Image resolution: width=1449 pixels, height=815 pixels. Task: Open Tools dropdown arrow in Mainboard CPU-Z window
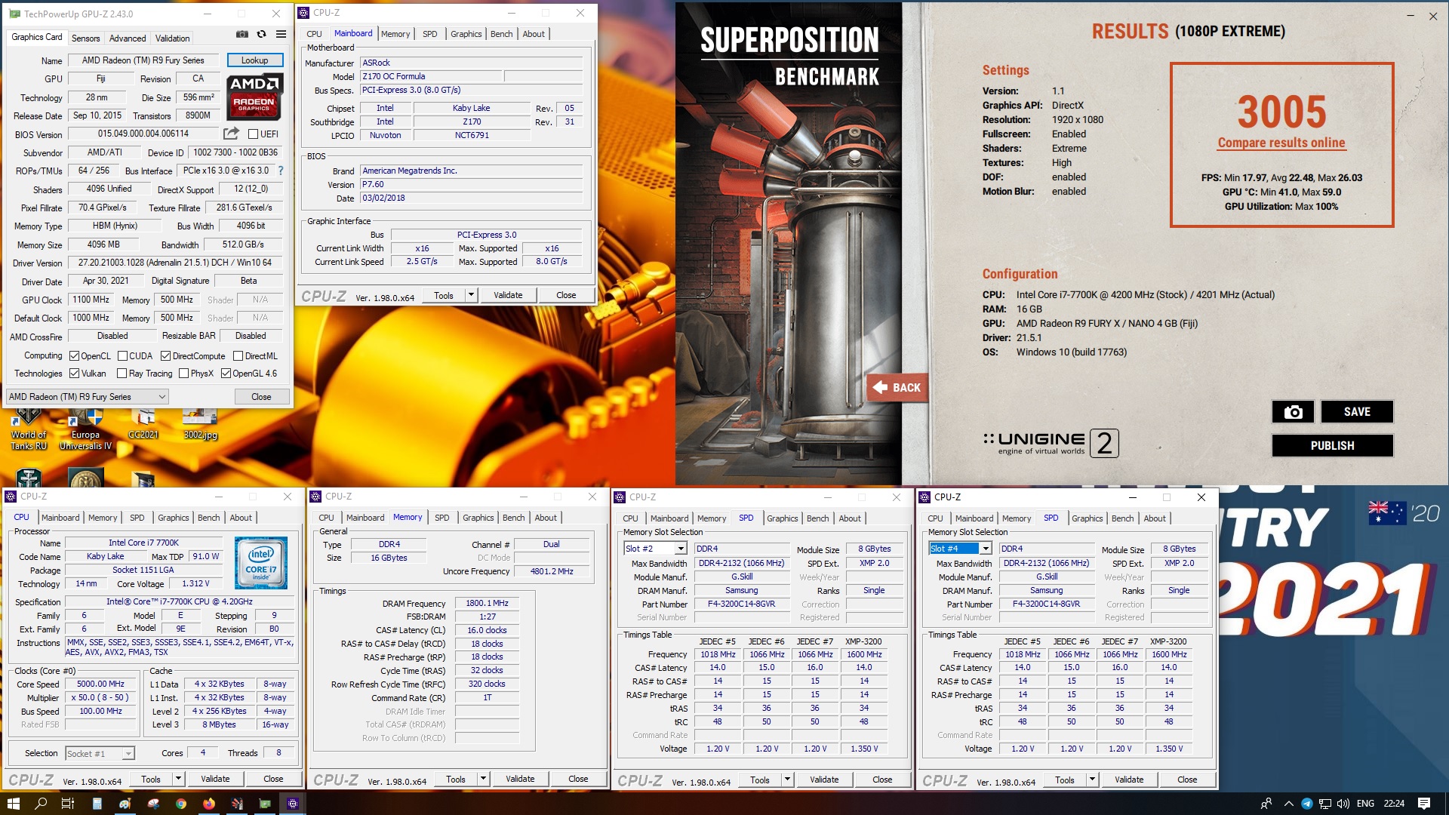click(x=472, y=295)
